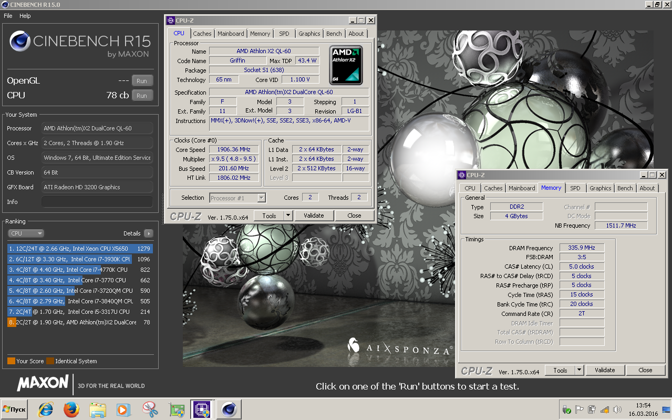Open the Processor #1 selection combo box
The height and width of the screenshot is (420, 672).
click(x=237, y=198)
